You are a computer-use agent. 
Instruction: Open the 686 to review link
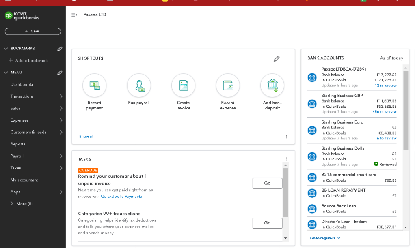(384, 112)
